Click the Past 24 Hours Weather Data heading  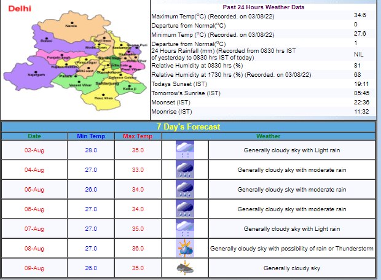[264, 7]
